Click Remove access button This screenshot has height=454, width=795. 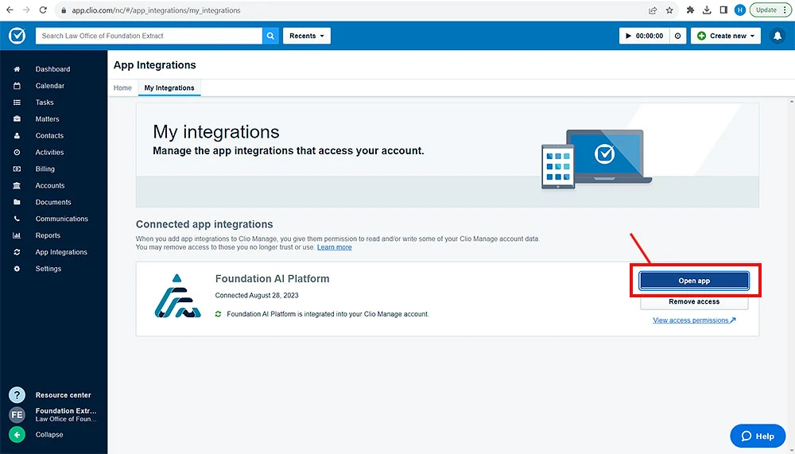tap(694, 301)
